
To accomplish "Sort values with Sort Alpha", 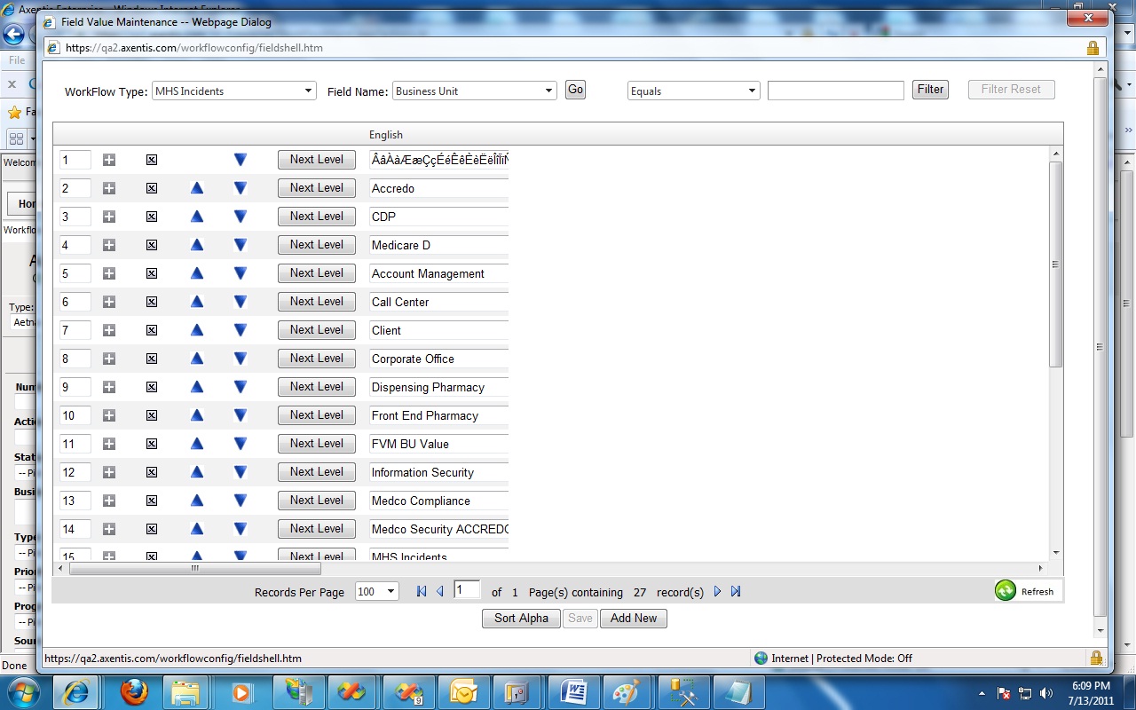I will pyautogui.click(x=521, y=619).
